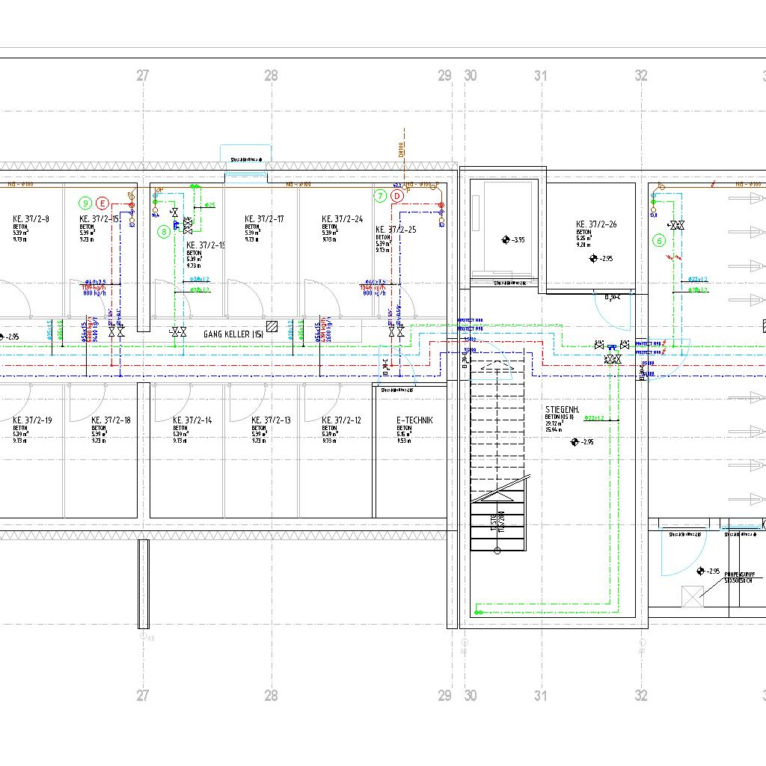Viewport: 766px width, 766px height.
Task: Click the green circled number 7 marker
Action: 380,196
